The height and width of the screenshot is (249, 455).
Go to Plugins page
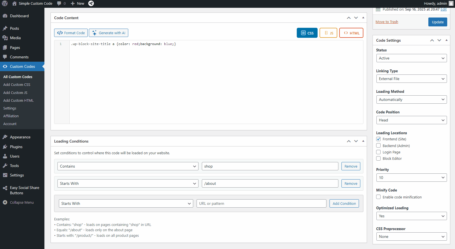click(x=22, y=147)
